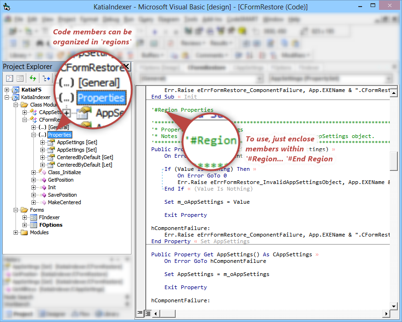Click the Forms folder icon
Viewport: 402px width, 322px height.
(24, 210)
